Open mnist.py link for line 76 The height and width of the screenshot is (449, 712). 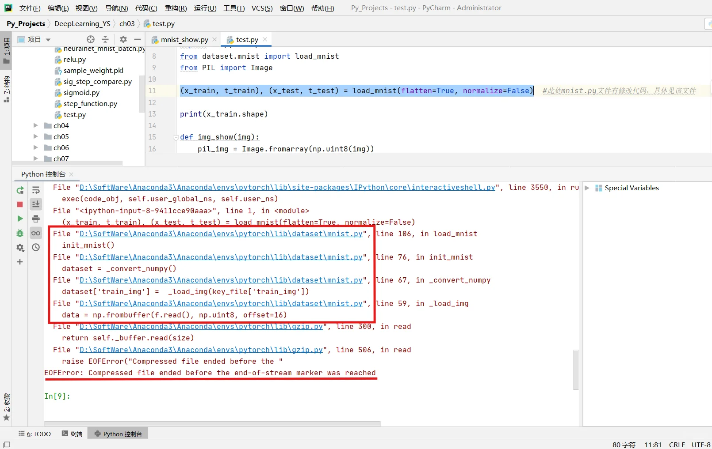(x=221, y=257)
